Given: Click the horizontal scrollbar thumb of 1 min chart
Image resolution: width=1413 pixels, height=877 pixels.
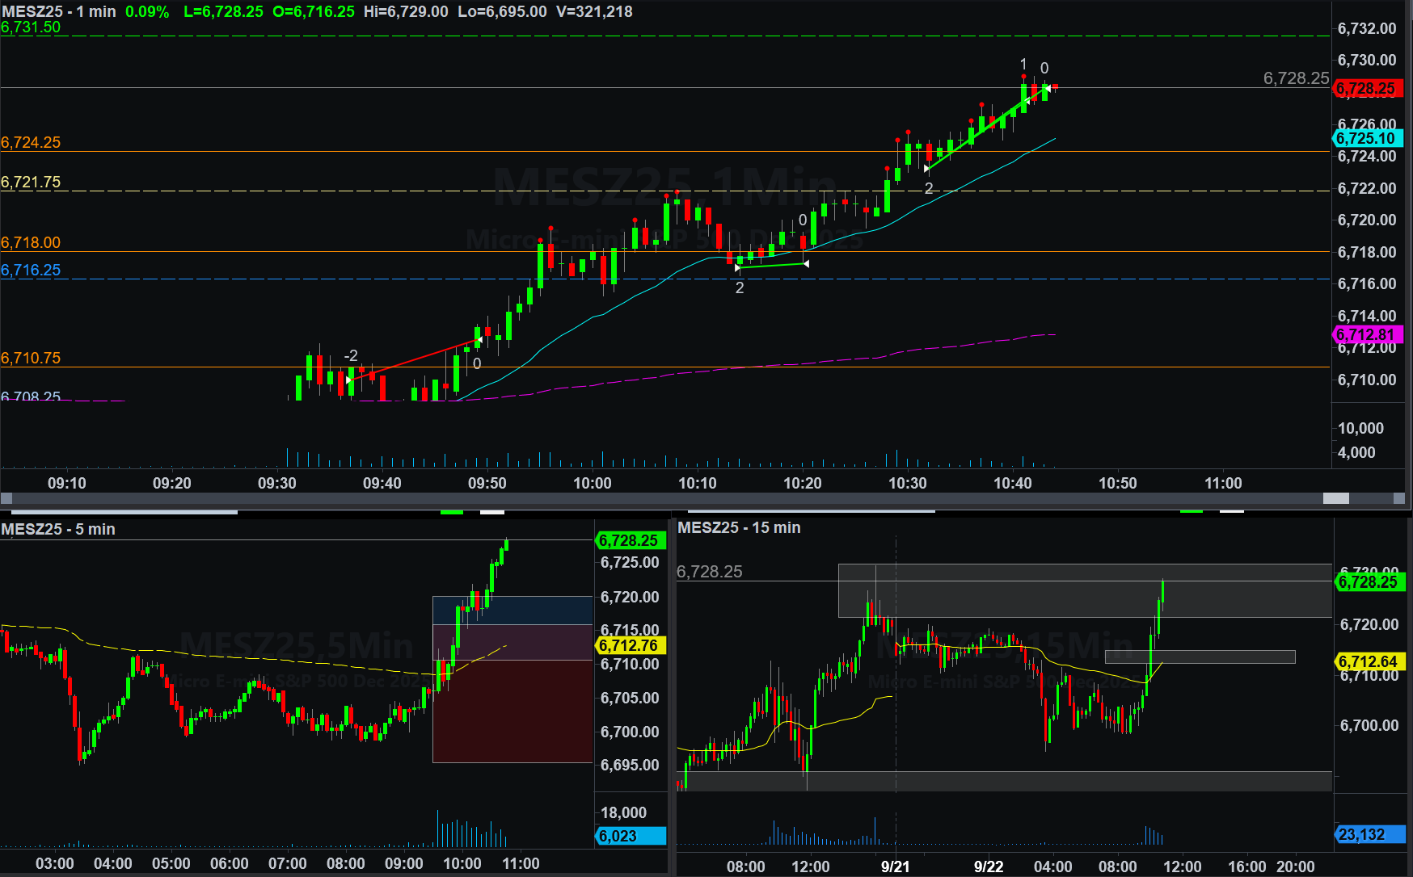Looking at the screenshot, I should 1335,498.
